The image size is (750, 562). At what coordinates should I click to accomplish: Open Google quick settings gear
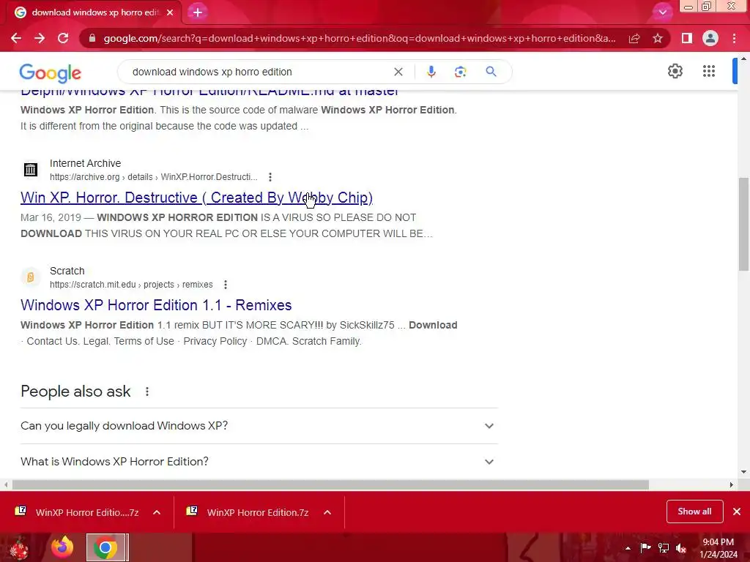675,71
